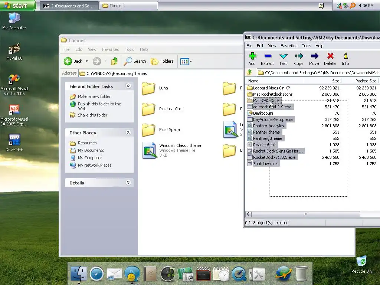This screenshot has height=285, width=380.
Task: Click the Back button in Themes window
Action: 73,61
